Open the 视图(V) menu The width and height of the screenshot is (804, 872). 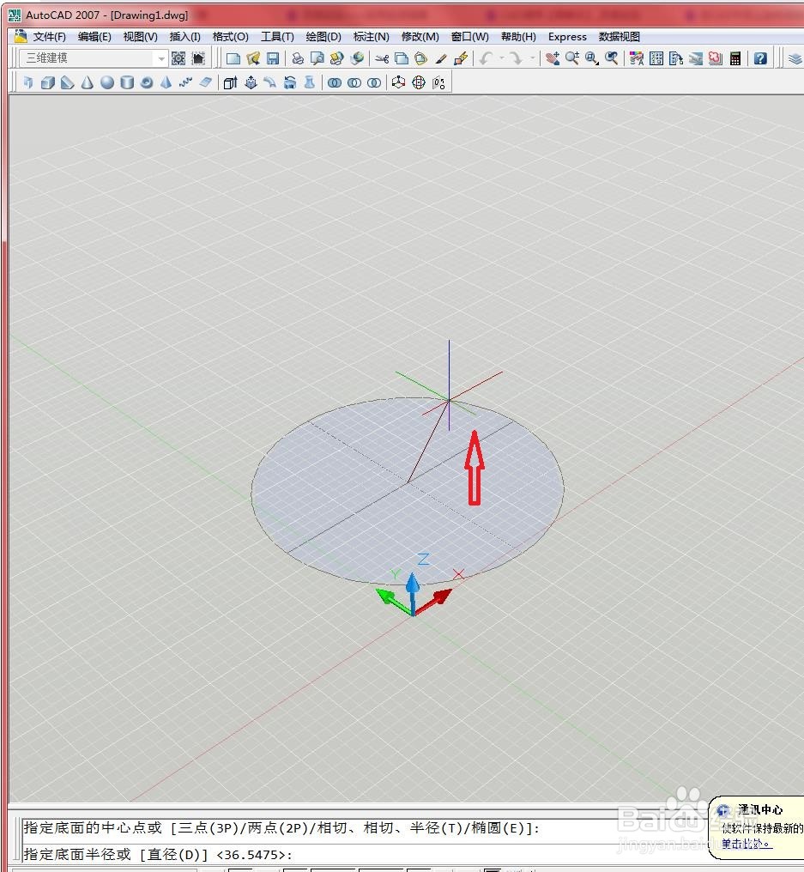click(x=140, y=37)
